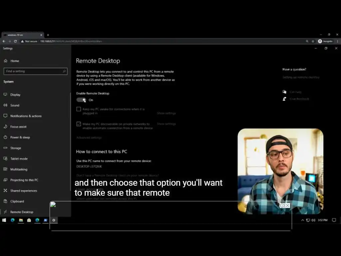Open the browser three-dot menu

tap(338, 41)
